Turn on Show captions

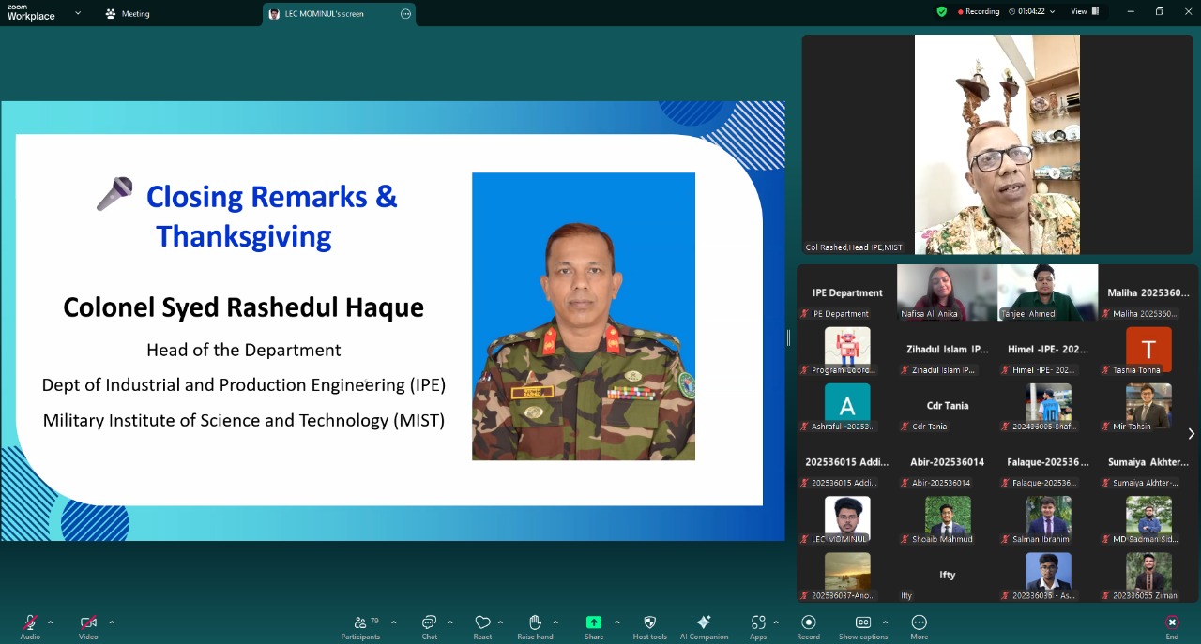tap(862, 622)
